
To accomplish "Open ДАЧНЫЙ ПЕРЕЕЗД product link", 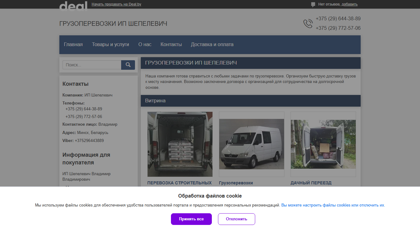I will coord(311,183).
